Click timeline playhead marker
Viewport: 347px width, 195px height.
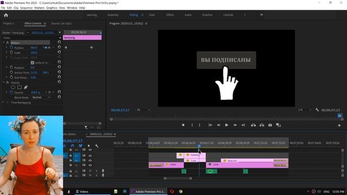199,146
